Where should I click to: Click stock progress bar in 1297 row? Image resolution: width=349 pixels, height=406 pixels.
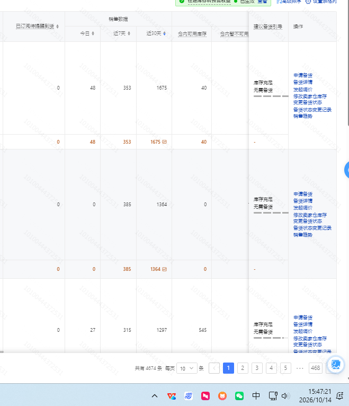tap(271, 338)
